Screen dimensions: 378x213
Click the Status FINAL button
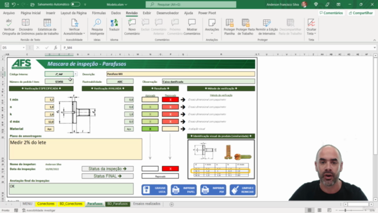tap(107, 176)
